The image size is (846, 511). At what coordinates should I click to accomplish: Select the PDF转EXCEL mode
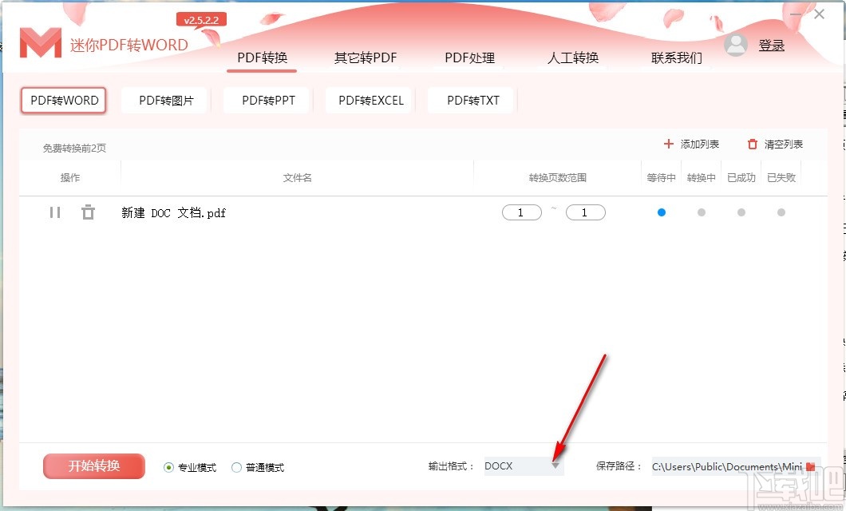pyautogui.click(x=370, y=101)
